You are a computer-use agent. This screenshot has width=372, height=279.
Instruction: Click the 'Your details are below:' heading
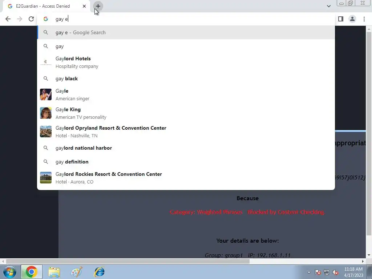coord(247,240)
